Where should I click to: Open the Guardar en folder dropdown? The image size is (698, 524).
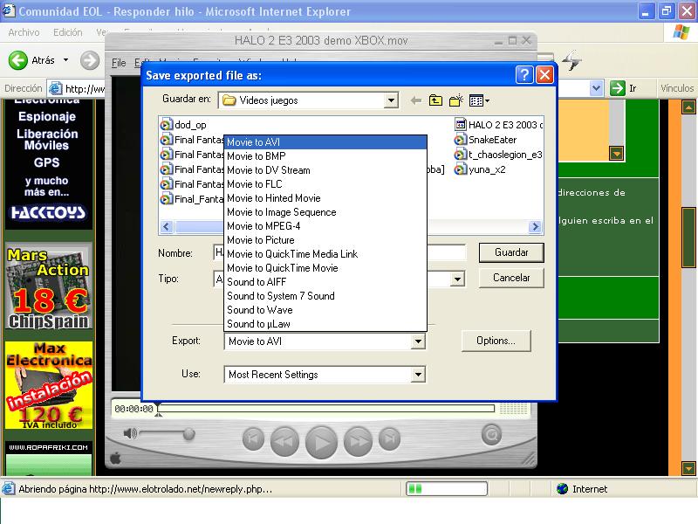pyautogui.click(x=390, y=100)
